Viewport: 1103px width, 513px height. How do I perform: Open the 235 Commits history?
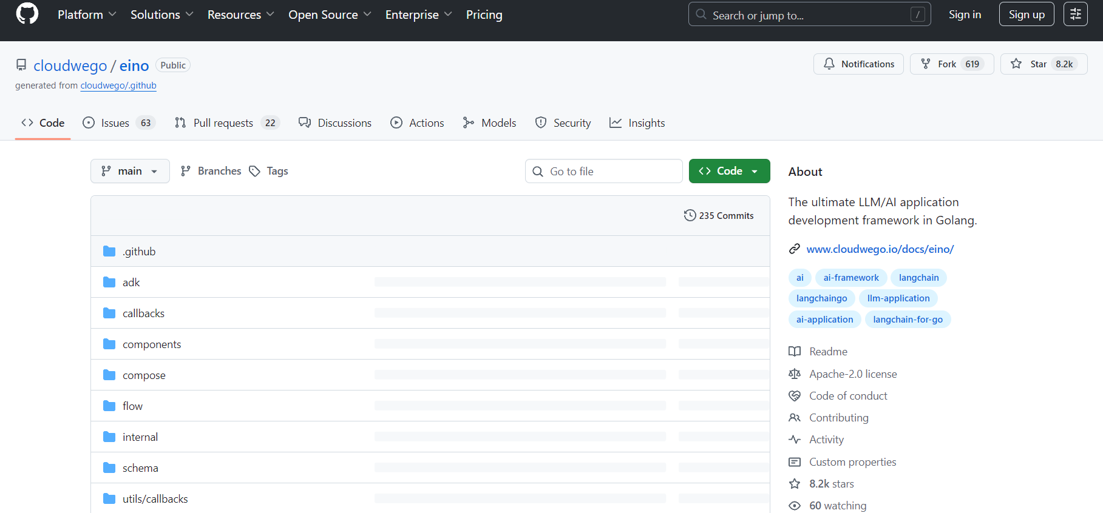point(719,215)
